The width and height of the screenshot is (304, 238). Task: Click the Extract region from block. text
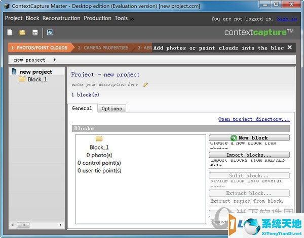tap(247, 201)
